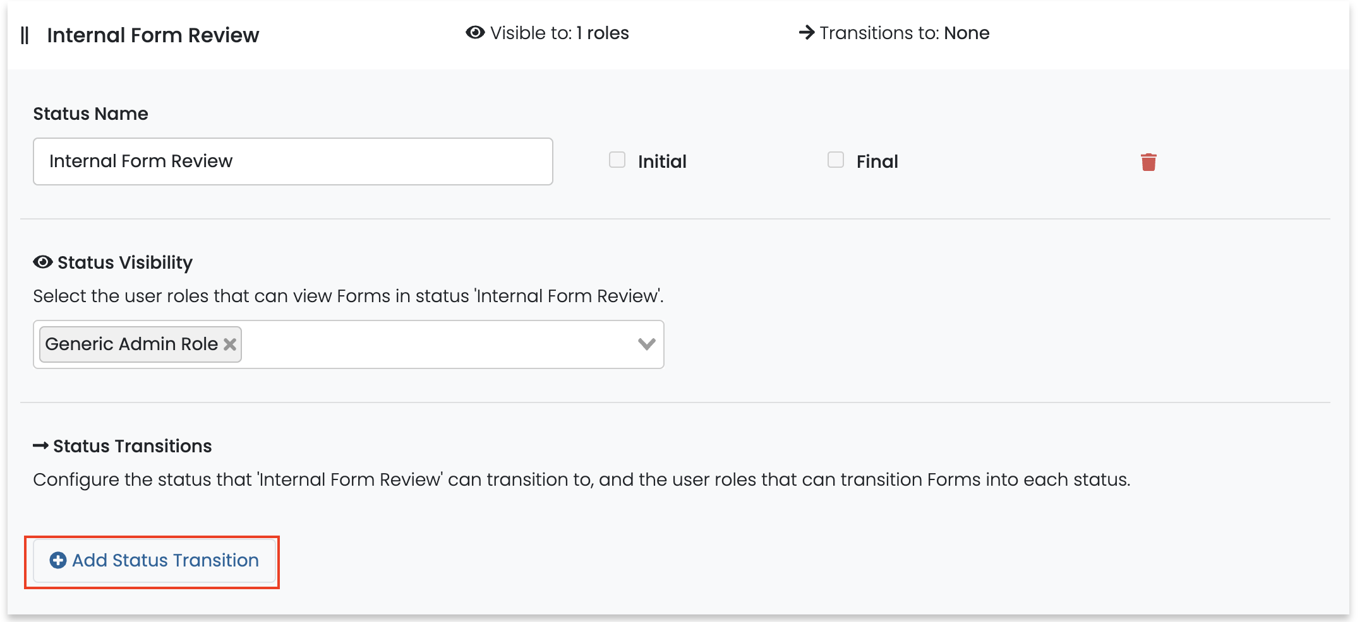Expand the roles dropdown chevron
Viewport: 1362px width, 622px height.
[x=646, y=344]
